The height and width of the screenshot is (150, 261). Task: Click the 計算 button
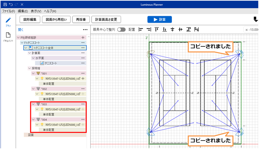click(159, 19)
